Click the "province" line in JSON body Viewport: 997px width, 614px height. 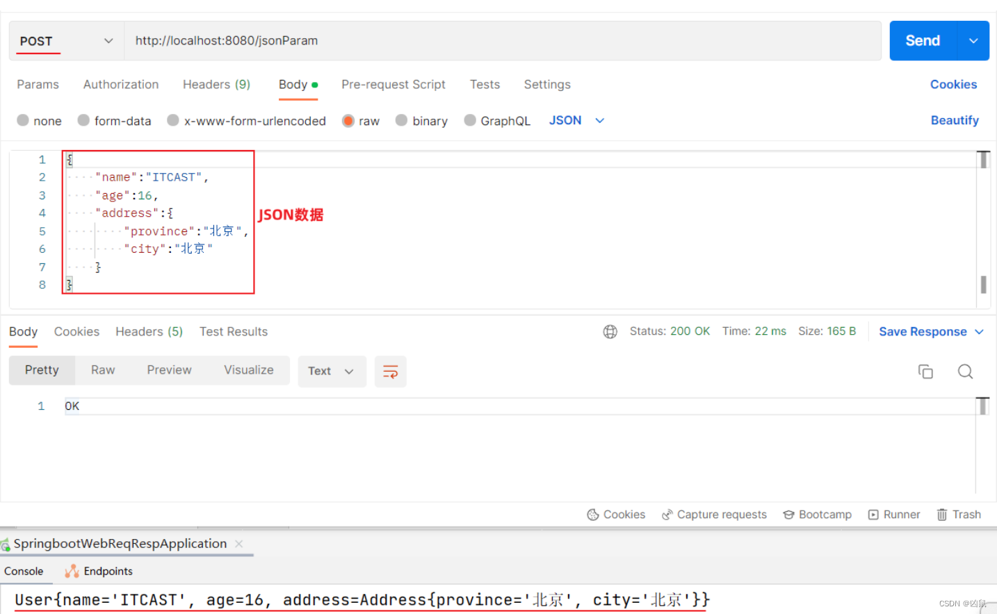click(x=186, y=231)
